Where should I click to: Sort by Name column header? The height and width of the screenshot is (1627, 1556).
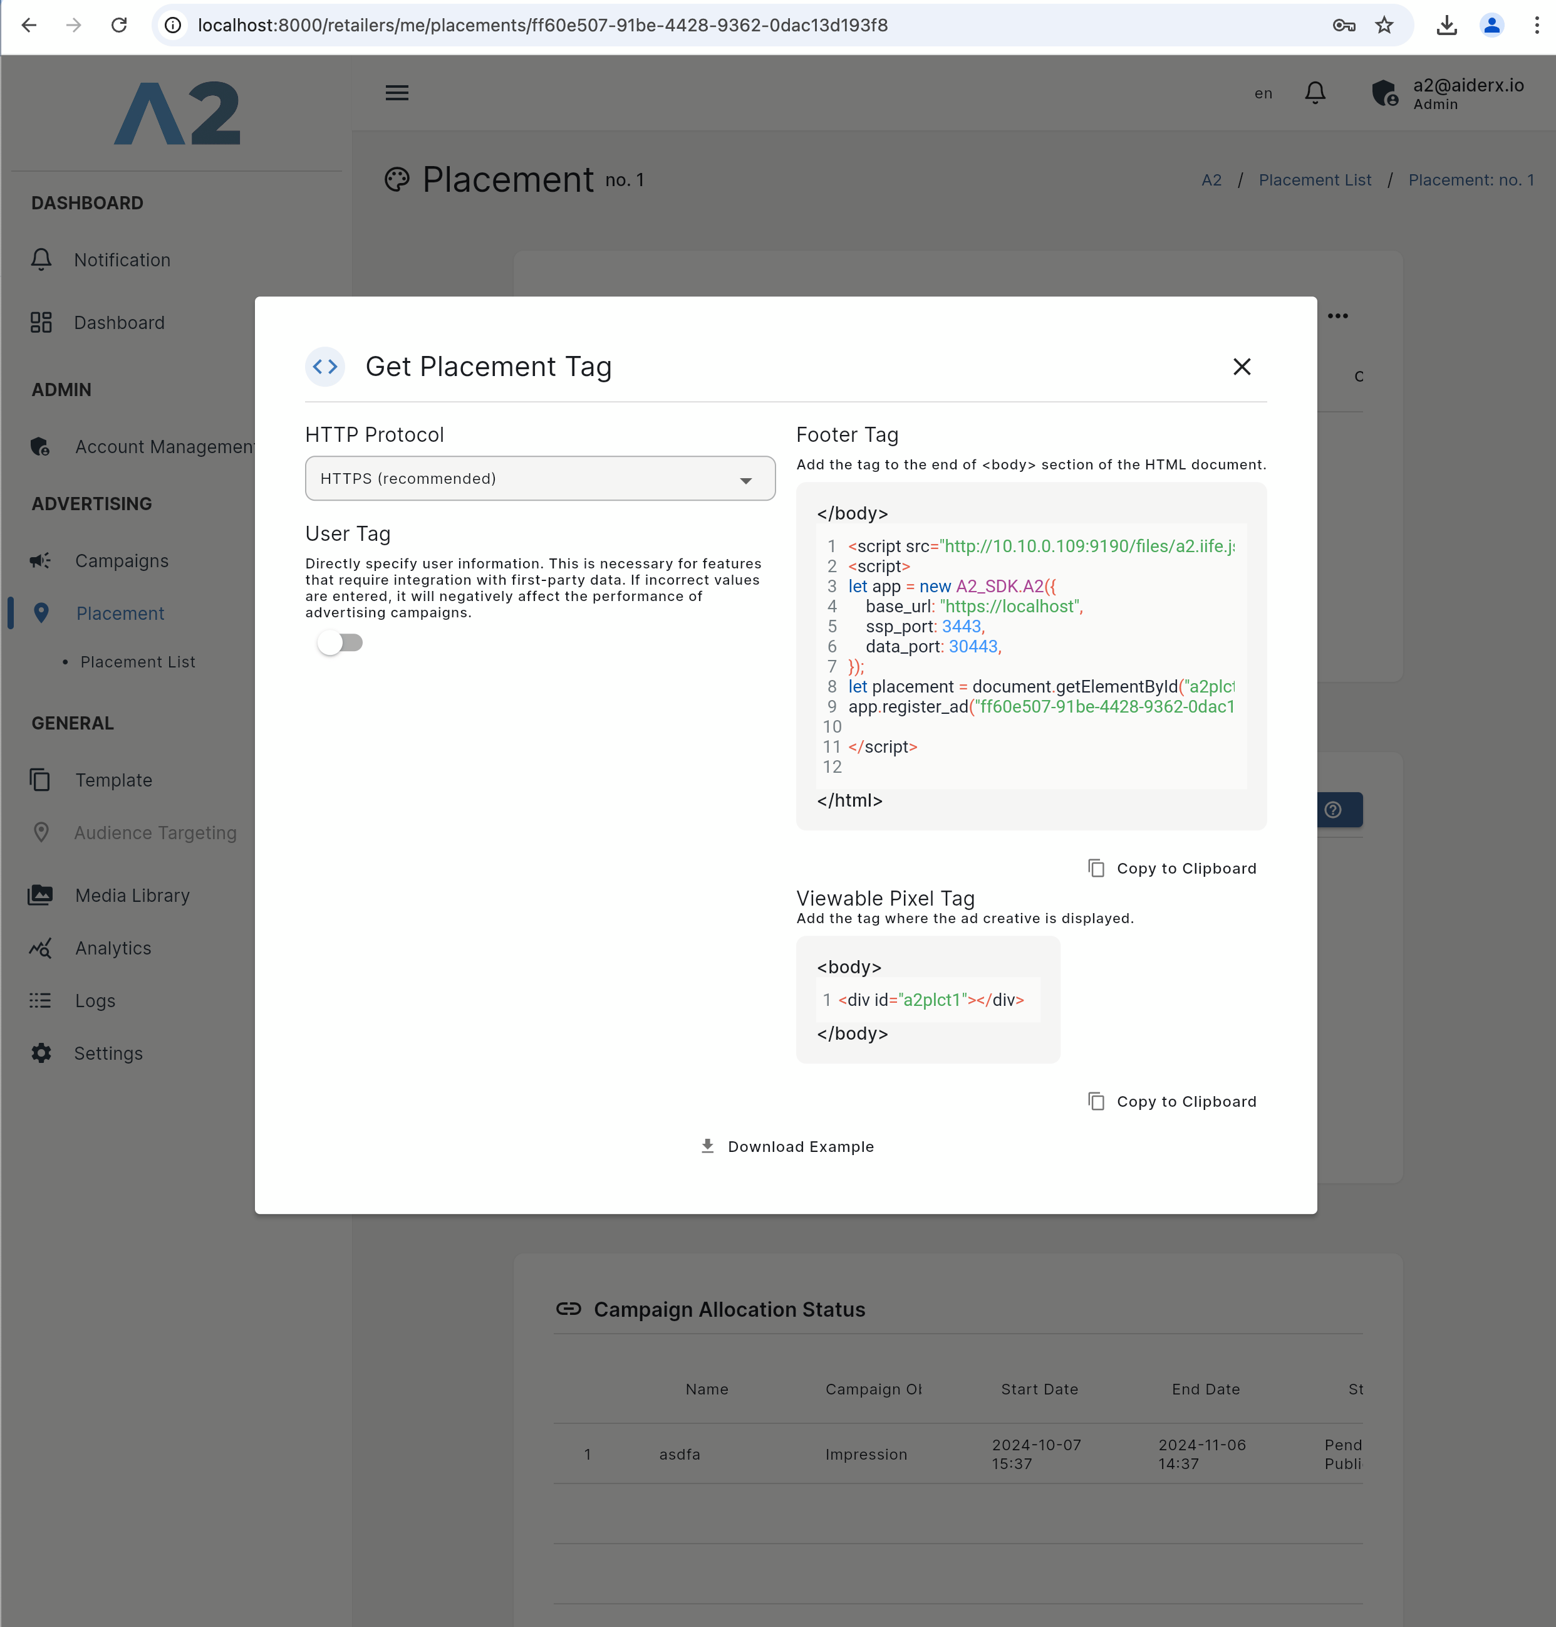[707, 1389]
